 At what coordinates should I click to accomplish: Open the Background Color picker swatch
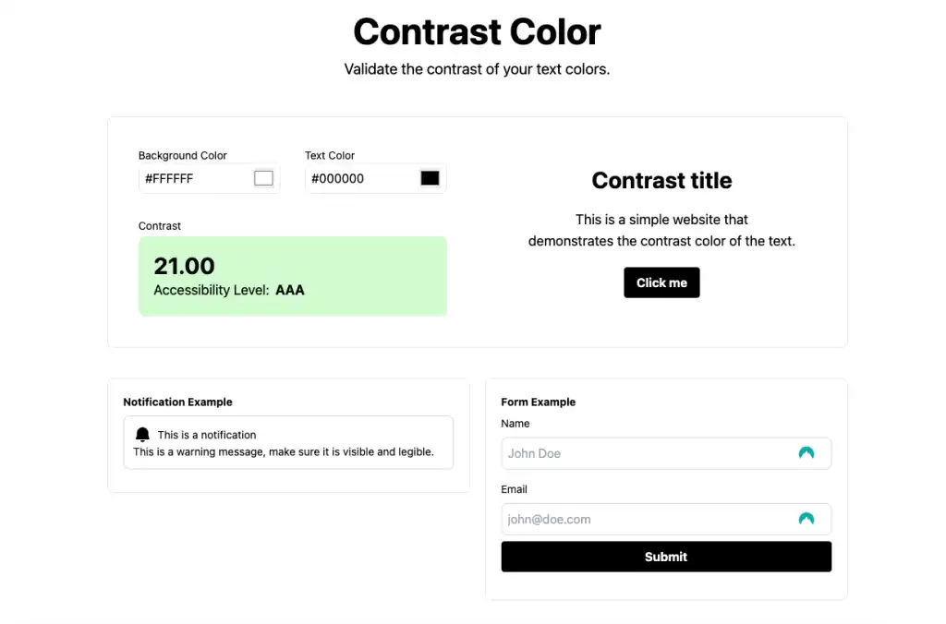[263, 178]
